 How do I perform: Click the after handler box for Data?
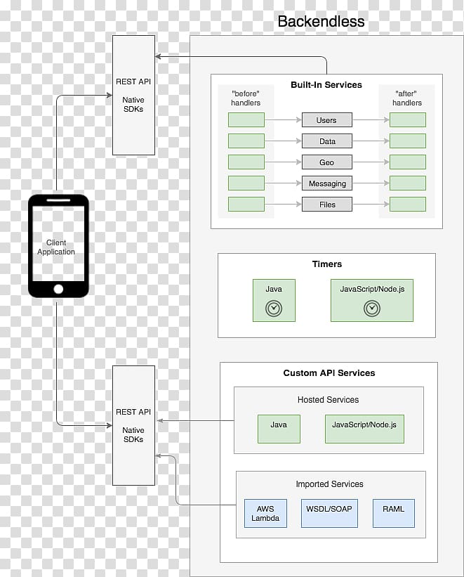[x=408, y=141]
